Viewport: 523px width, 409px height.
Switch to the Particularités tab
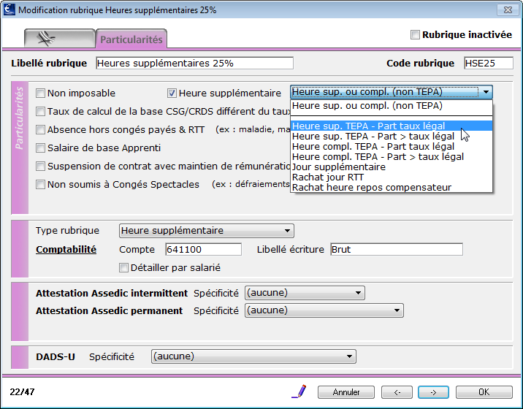coord(131,39)
